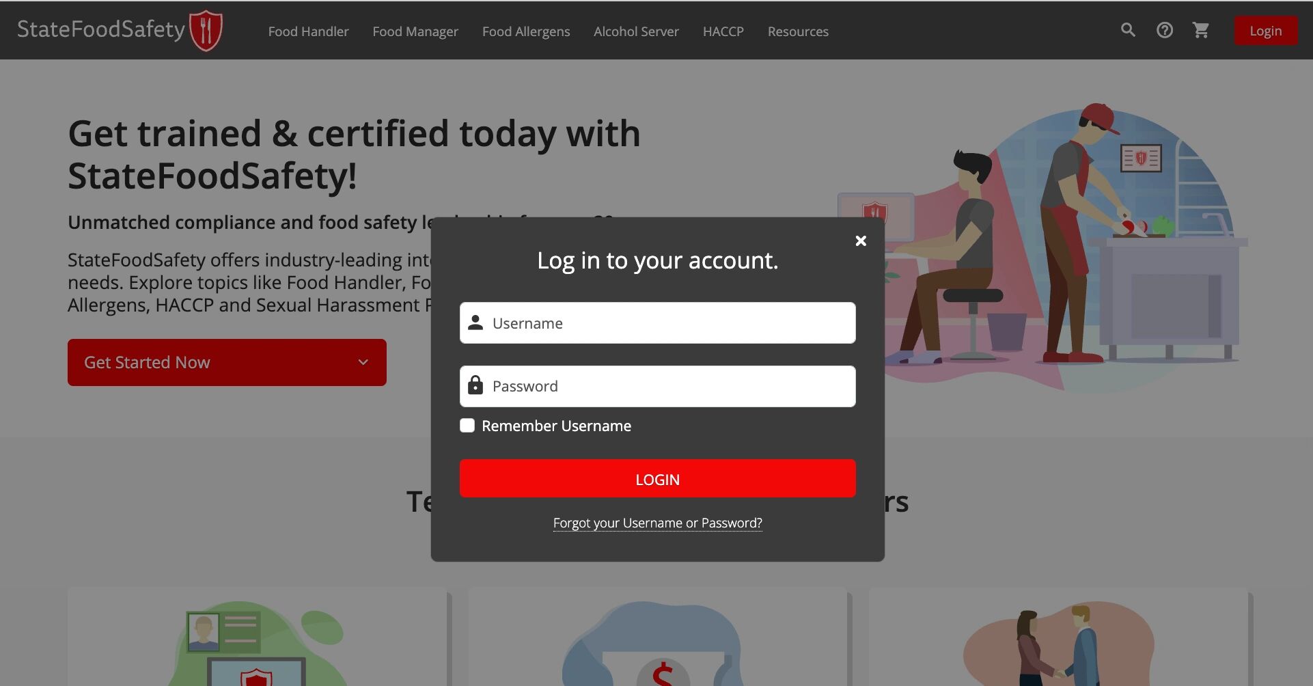
Task: Open the Food Handler menu
Action: tap(308, 31)
